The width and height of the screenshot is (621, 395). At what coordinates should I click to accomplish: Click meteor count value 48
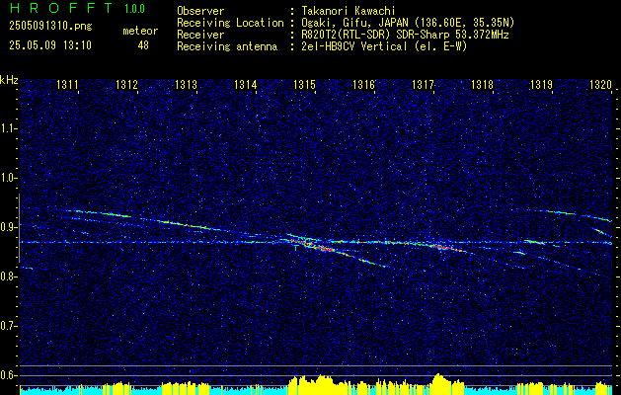point(143,45)
